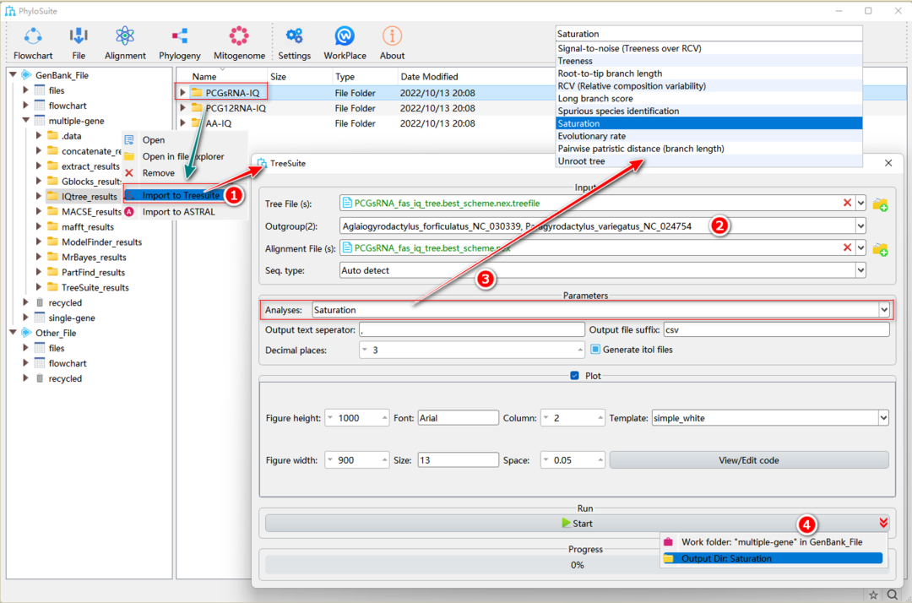912x603 pixels.
Task: Click the Remove red X icon in context menu
Action: point(129,172)
